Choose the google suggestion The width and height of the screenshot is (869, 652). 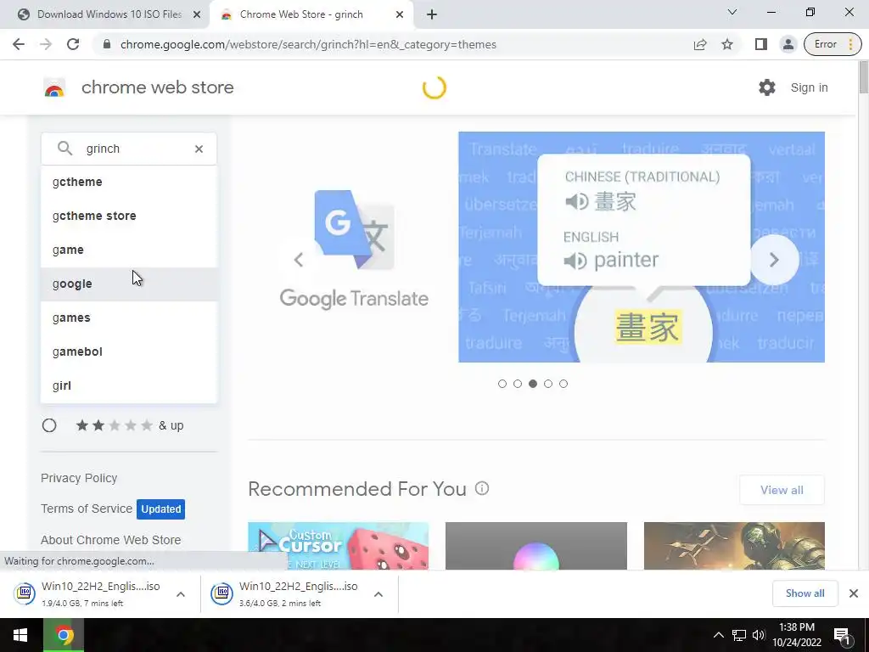129,284
